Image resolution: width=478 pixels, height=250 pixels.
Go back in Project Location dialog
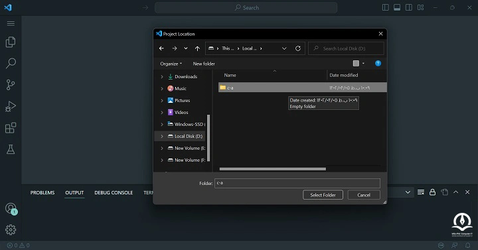pos(161,48)
